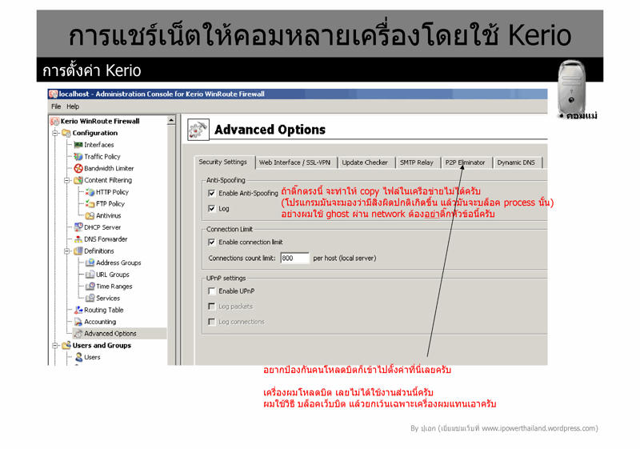Select Routing Table tree item
This screenshot has width=640, height=449.
click(x=104, y=311)
